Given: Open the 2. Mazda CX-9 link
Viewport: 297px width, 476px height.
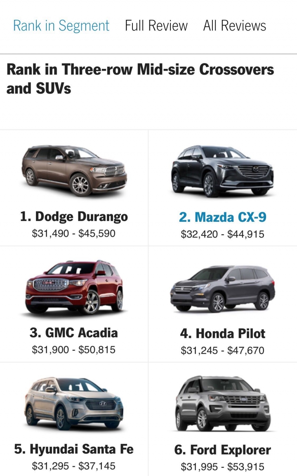Looking at the screenshot, I should [x=222, y=217].
